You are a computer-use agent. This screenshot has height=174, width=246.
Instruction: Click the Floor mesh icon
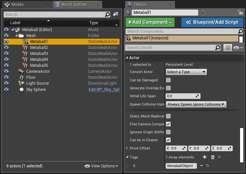click(22, 77)
